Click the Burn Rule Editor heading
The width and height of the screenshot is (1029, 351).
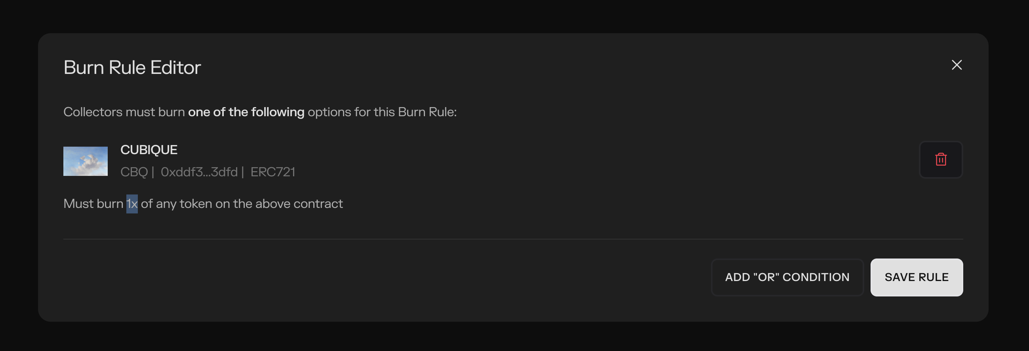pos(132,68)
